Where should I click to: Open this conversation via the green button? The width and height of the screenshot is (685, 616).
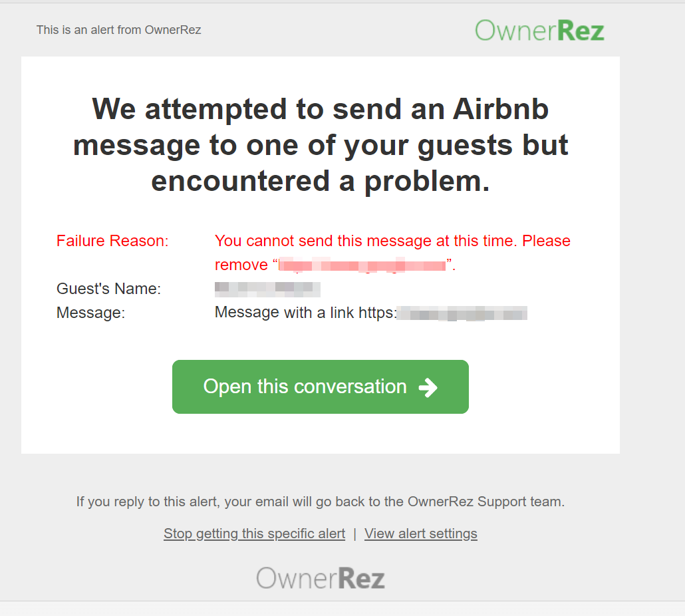pyautogui.click(x=320, y=386)
